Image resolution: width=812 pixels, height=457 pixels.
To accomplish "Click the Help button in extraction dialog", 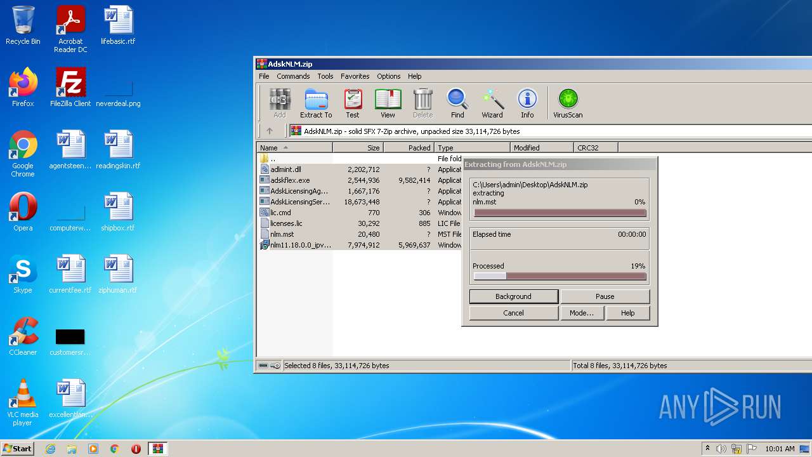I will click(628, 313).
